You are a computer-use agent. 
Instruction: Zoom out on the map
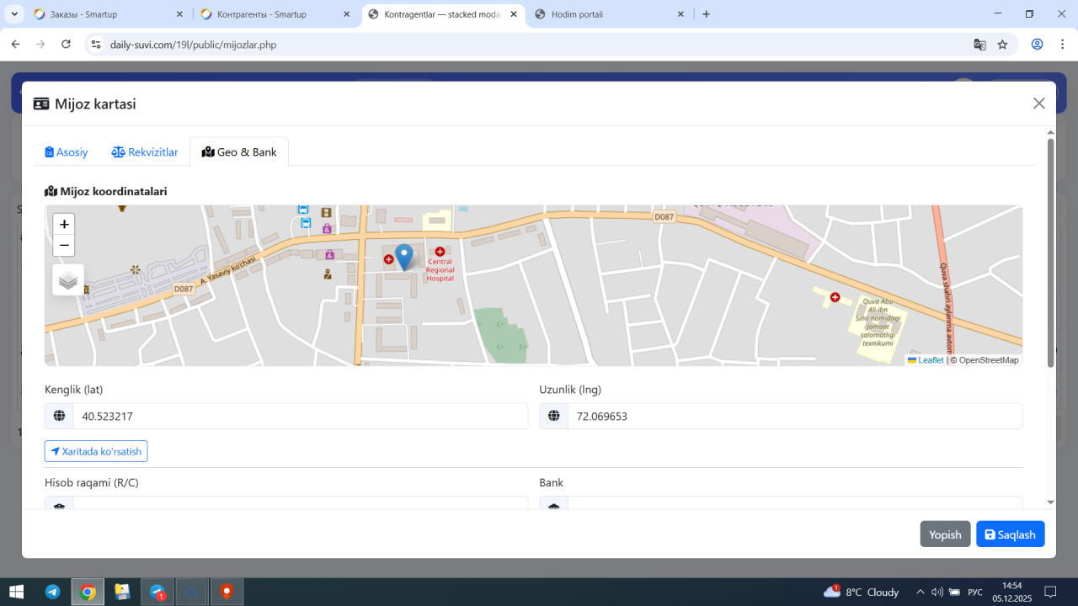pos(64,246)
